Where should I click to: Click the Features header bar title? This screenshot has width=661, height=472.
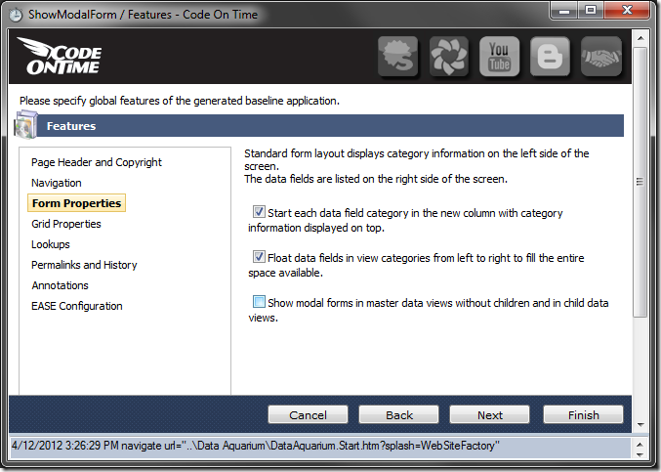point(71,126)
